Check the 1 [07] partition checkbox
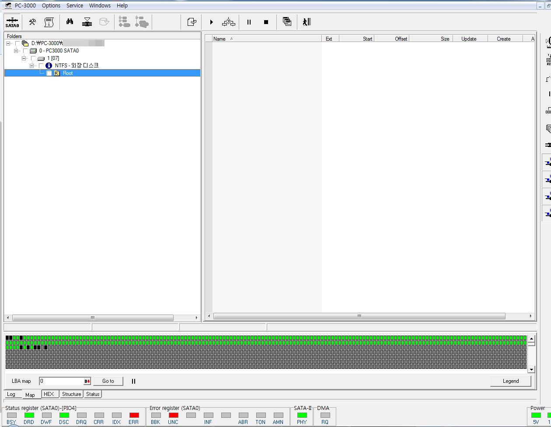This screenshot has height=427, width=551. 34,58
